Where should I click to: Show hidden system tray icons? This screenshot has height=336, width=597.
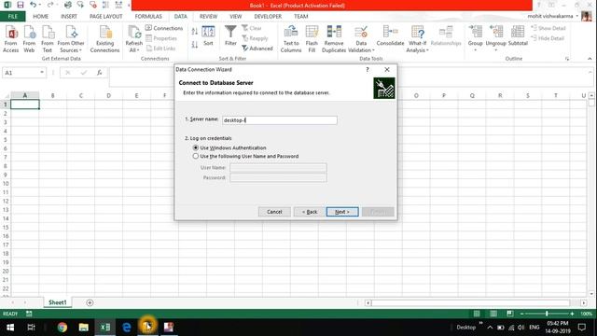pyautogui.click(x=490, y=328)
